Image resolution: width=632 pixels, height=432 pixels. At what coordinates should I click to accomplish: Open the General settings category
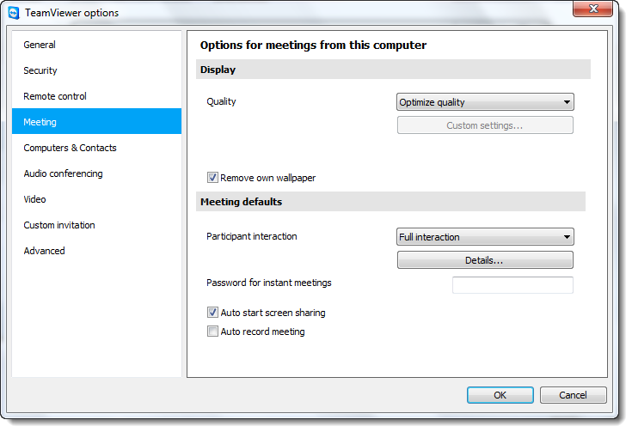tap(96, 45)
